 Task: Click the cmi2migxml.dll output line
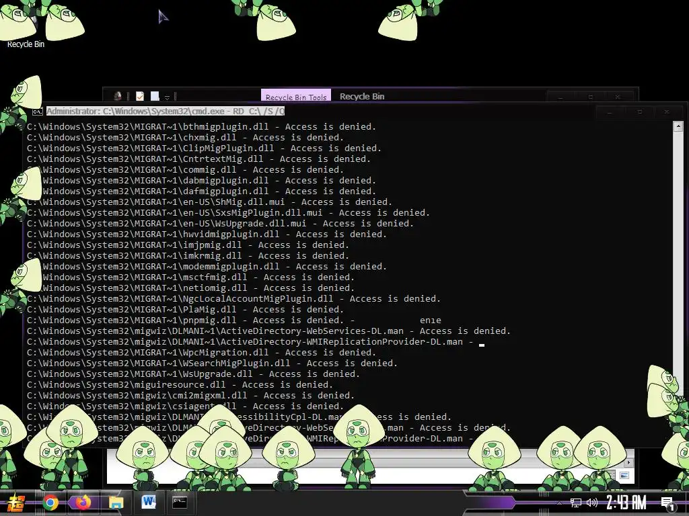tap(190, 395)
